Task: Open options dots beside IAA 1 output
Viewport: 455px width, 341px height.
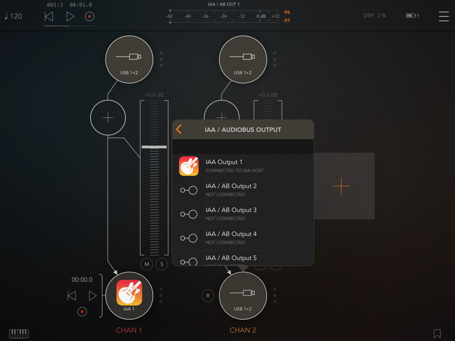Action: point(161,296)
